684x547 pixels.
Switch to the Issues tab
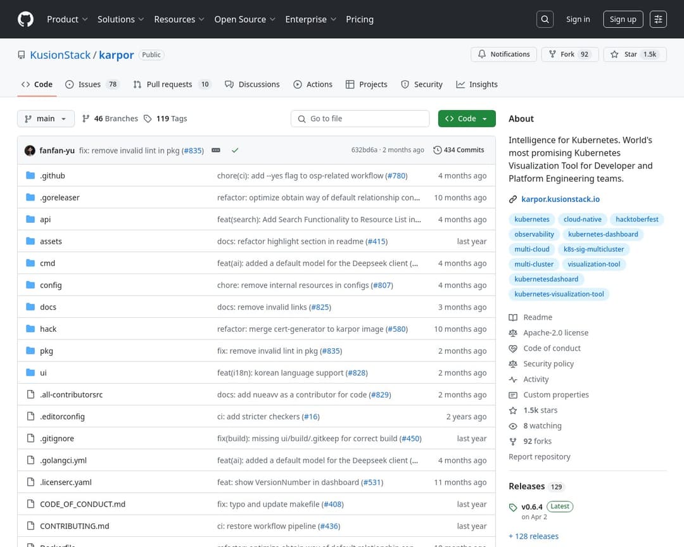point(92,84)
